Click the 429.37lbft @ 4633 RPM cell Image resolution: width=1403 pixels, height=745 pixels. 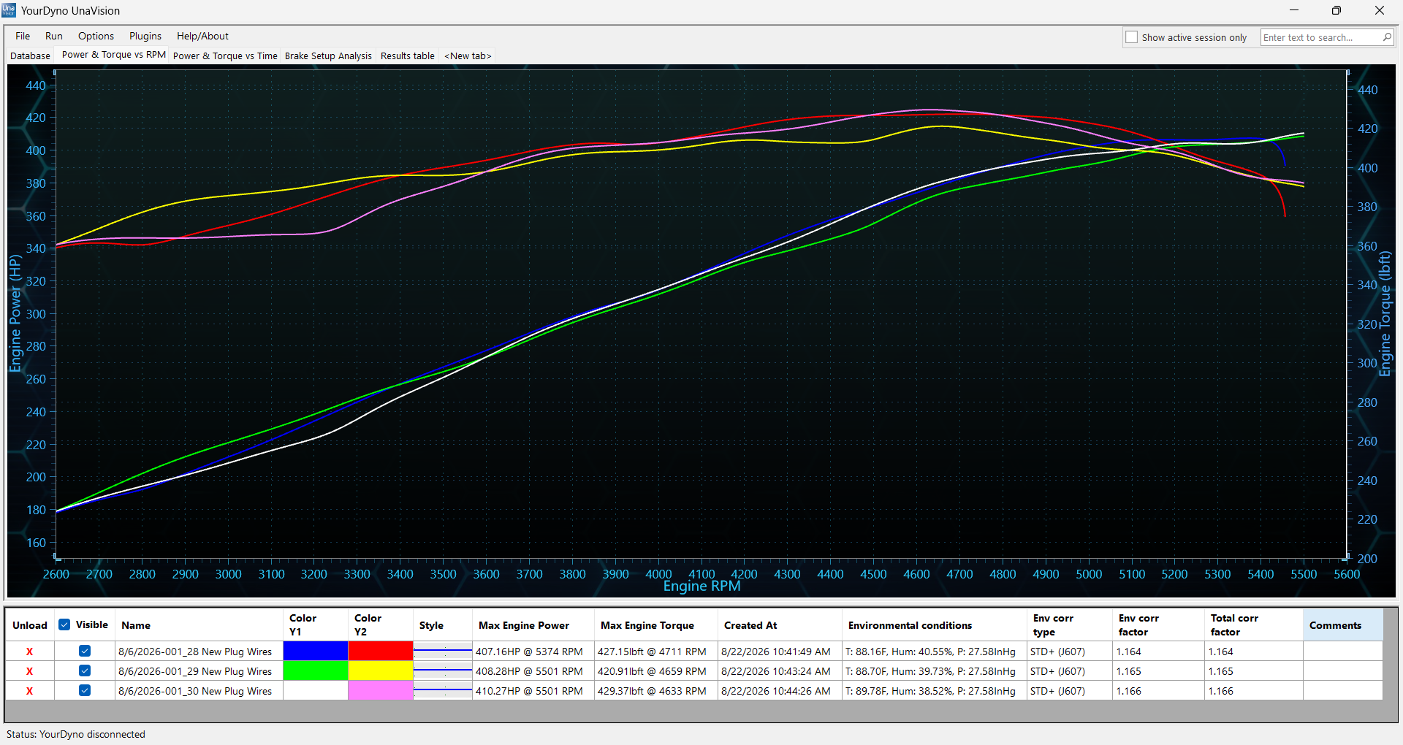click(x=656, y=691)
